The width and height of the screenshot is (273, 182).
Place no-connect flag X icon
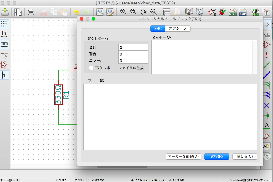click(267, 105)
